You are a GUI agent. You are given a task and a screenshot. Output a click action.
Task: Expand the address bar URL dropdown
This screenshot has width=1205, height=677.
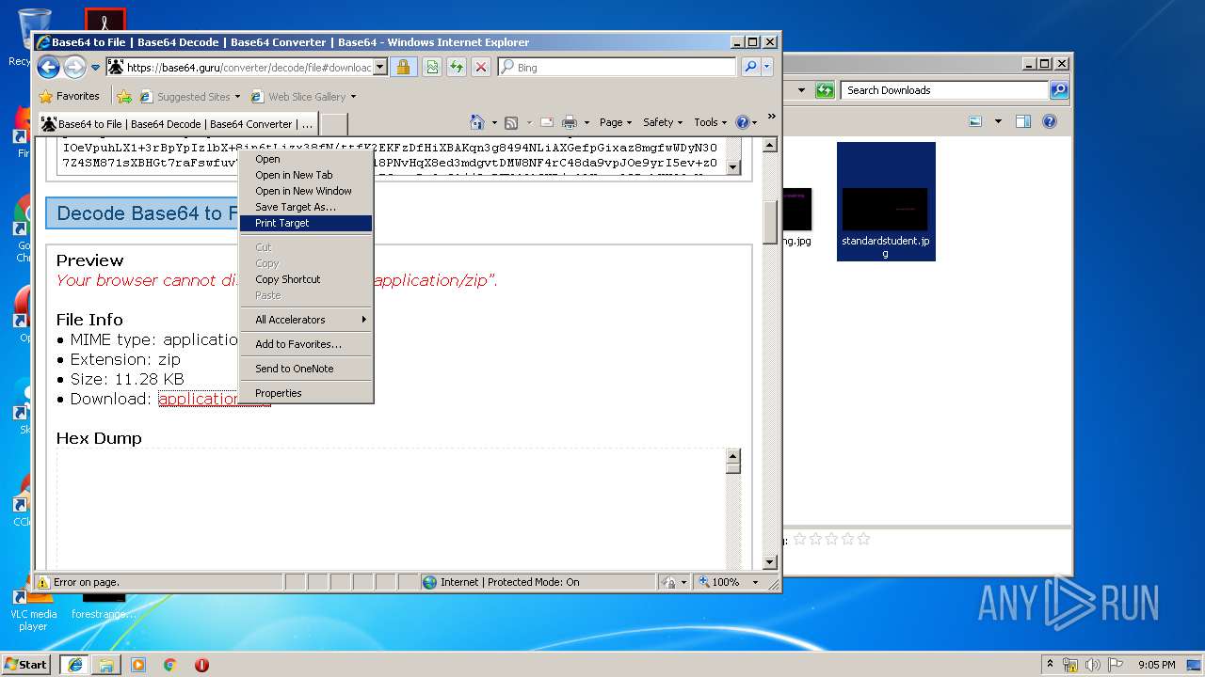coord(380,67)
